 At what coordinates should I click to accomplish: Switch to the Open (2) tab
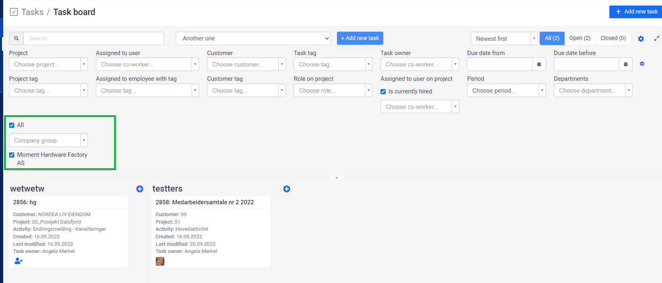[580, 38]
